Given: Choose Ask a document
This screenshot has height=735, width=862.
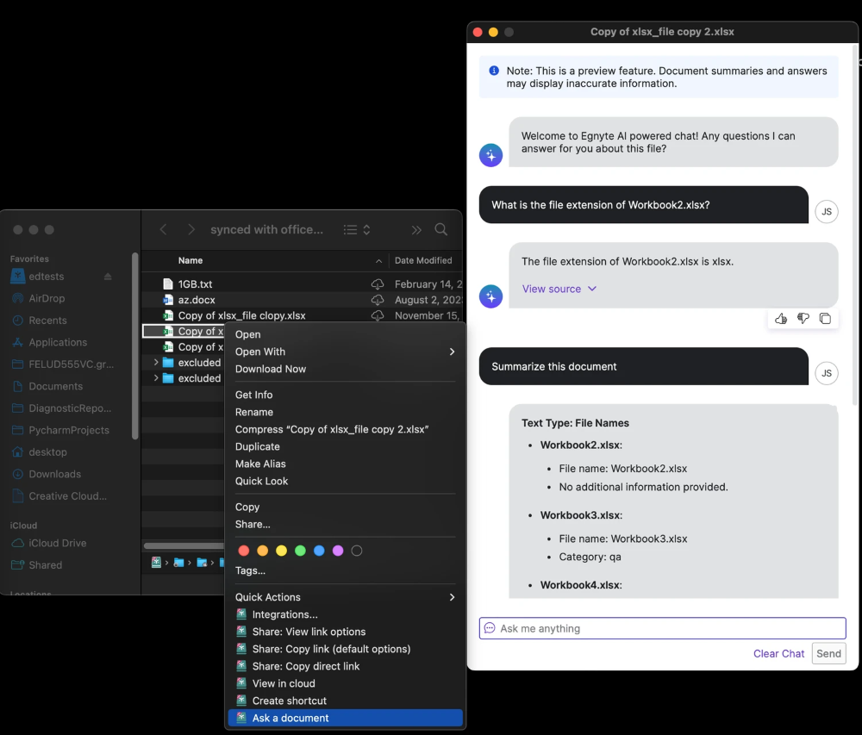Looking at the screenshot, I should tap(346, 718).
